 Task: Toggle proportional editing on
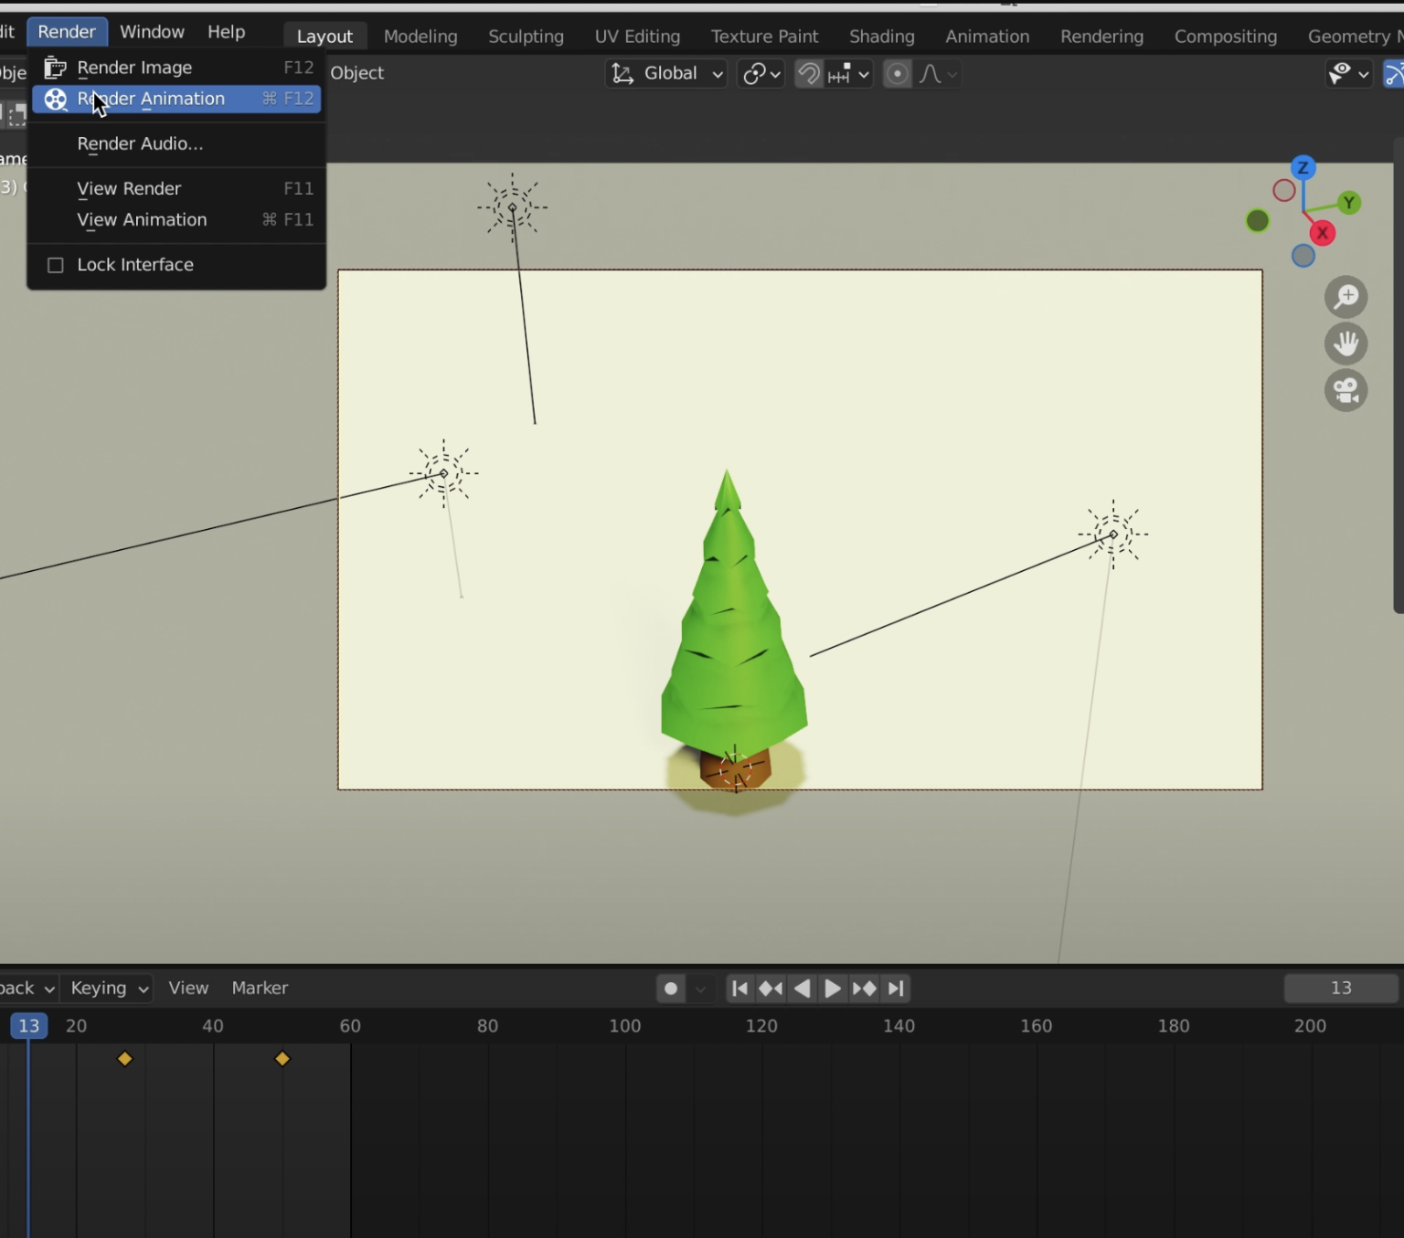(897, 74)
